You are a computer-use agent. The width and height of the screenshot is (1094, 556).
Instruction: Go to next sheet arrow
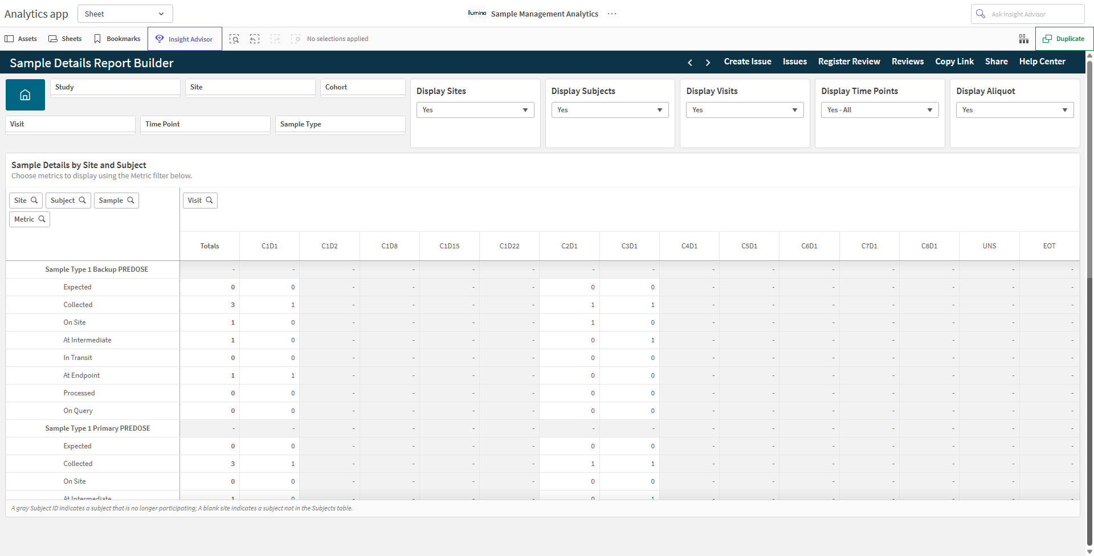click(x=708, y=62)
